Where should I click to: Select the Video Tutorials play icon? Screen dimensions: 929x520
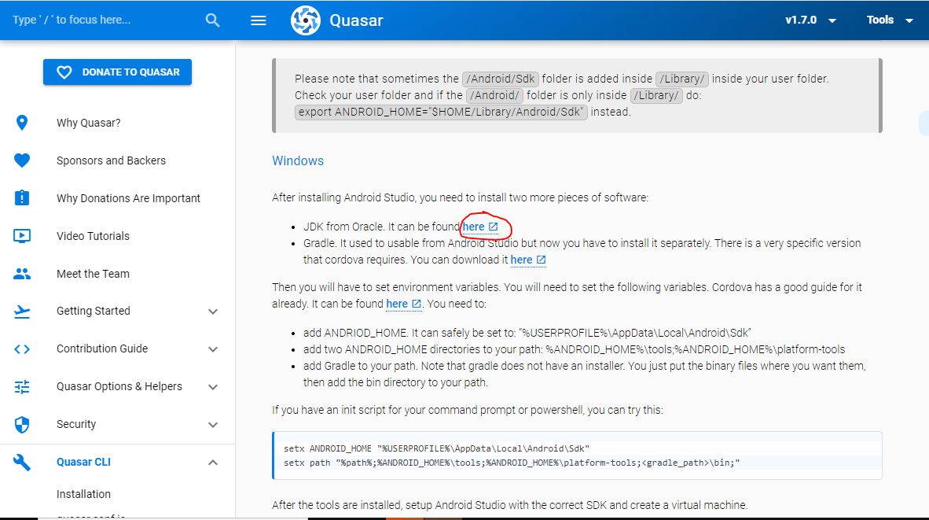click(x=21, y=235)
